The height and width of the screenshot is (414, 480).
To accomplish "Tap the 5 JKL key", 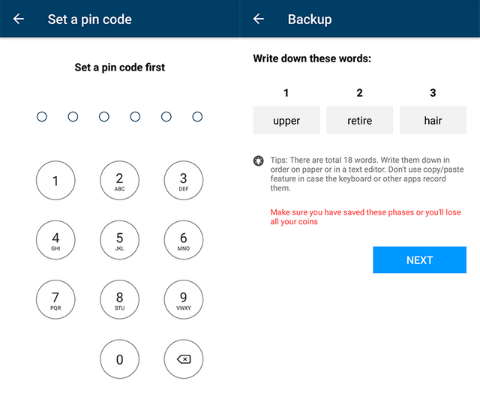I will pyautogui.click(x=119, y=241).
